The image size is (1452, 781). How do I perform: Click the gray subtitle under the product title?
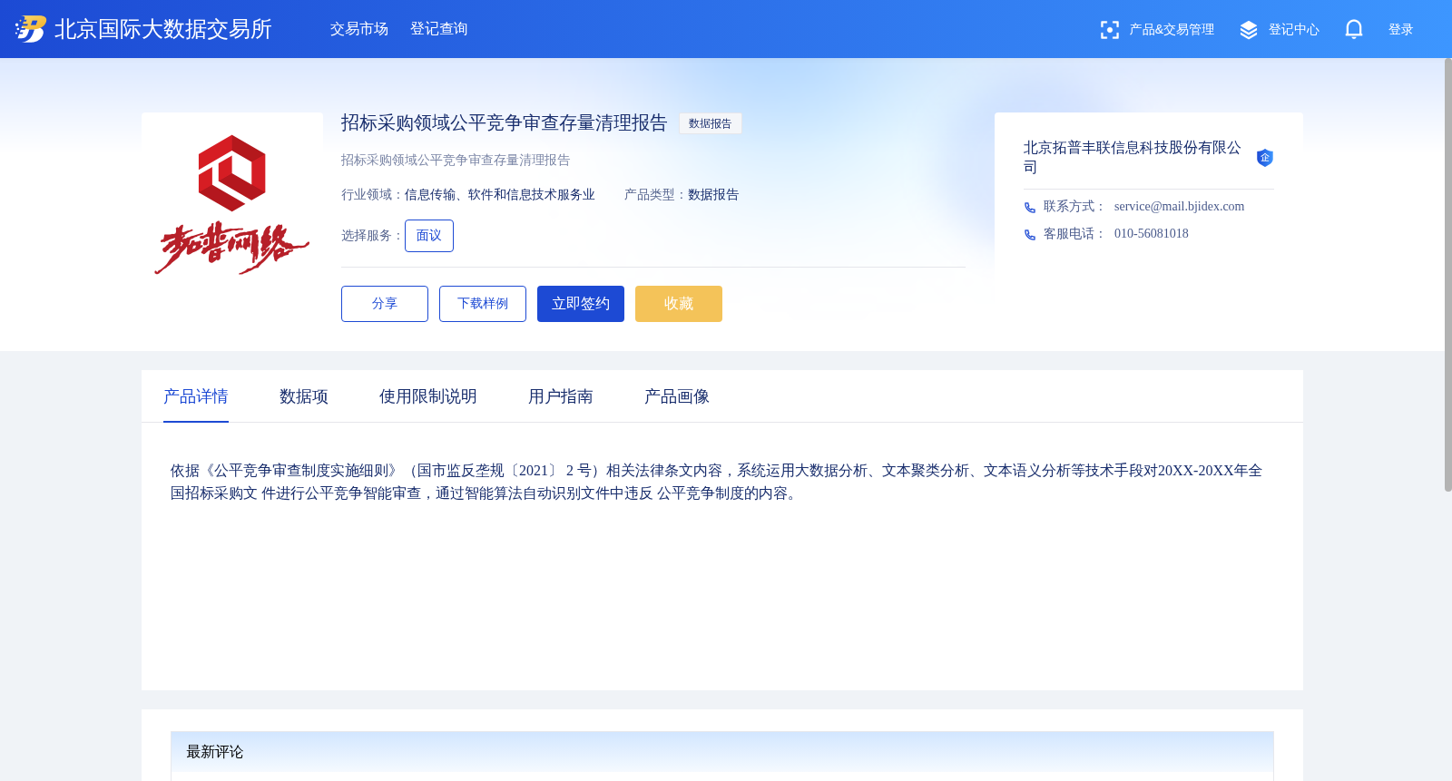456,161
